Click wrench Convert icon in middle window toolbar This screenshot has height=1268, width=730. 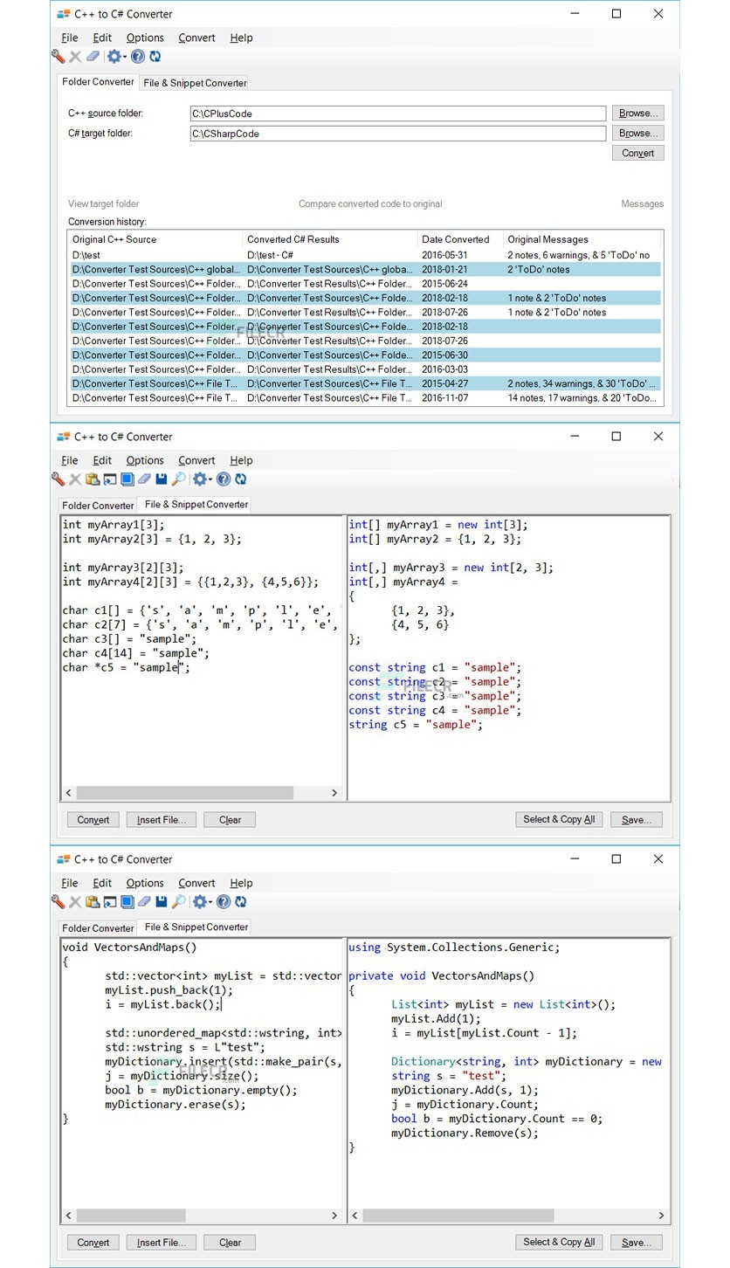coord(59,479)
